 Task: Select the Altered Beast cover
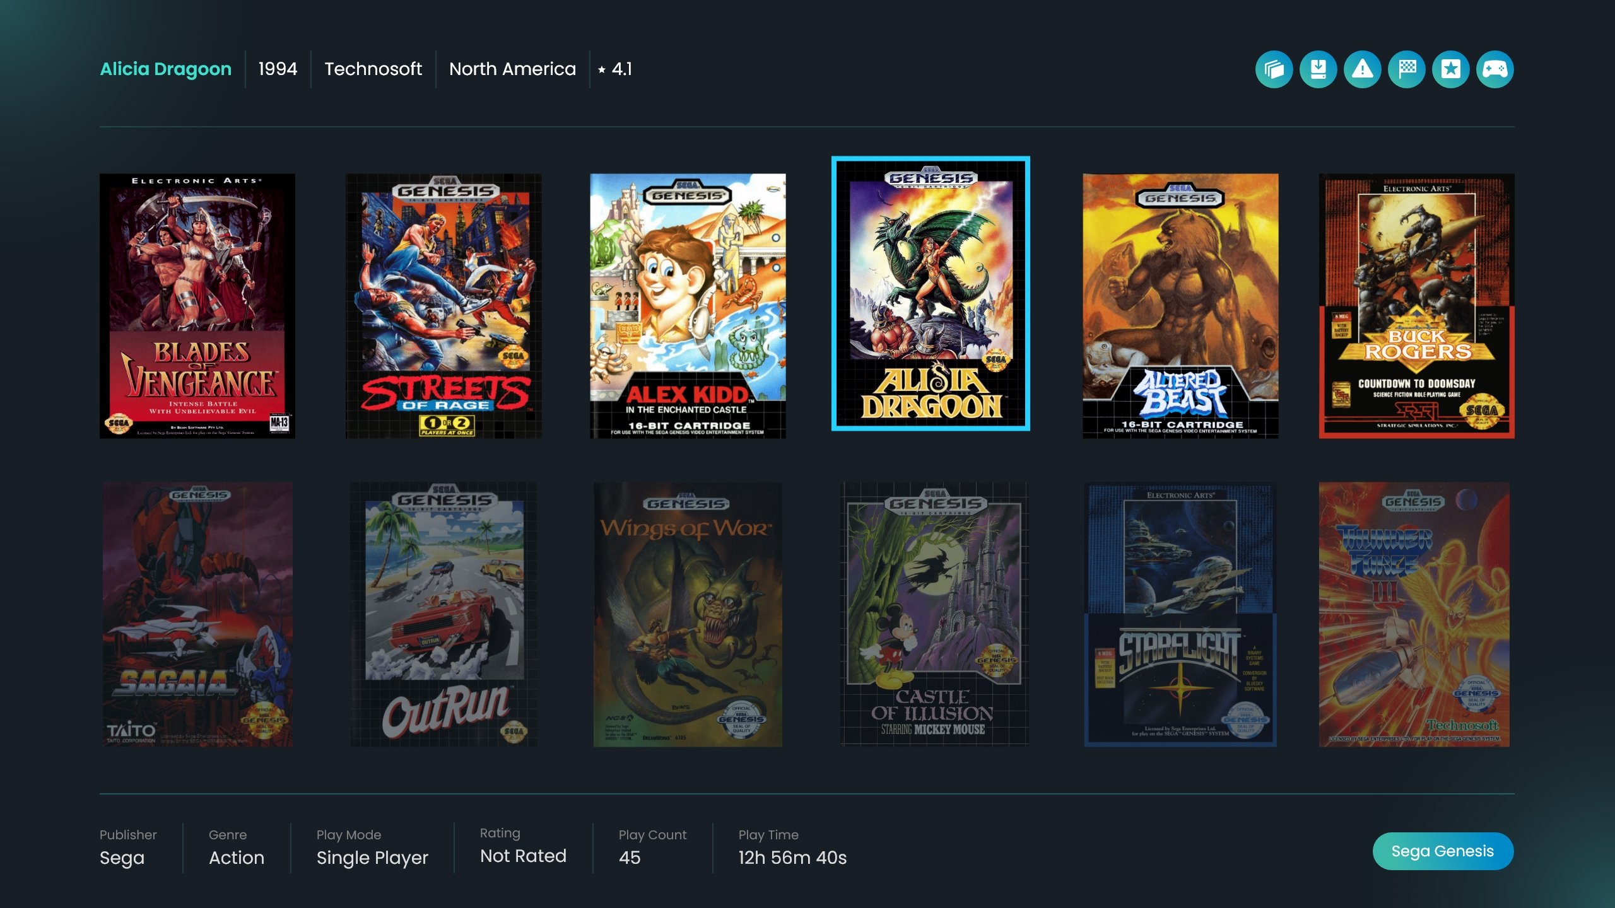1180,306
